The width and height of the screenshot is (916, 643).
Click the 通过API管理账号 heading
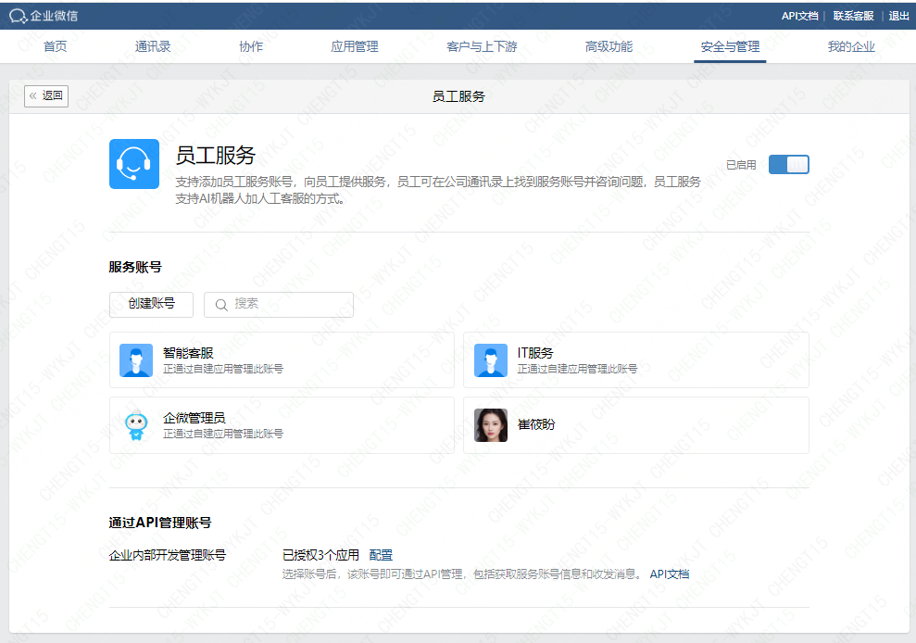(x=160, y=523)
